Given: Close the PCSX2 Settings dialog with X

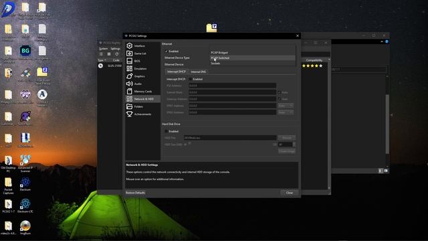Looking at the screenshot, I should pyautogui.click(x=298, y=35).
